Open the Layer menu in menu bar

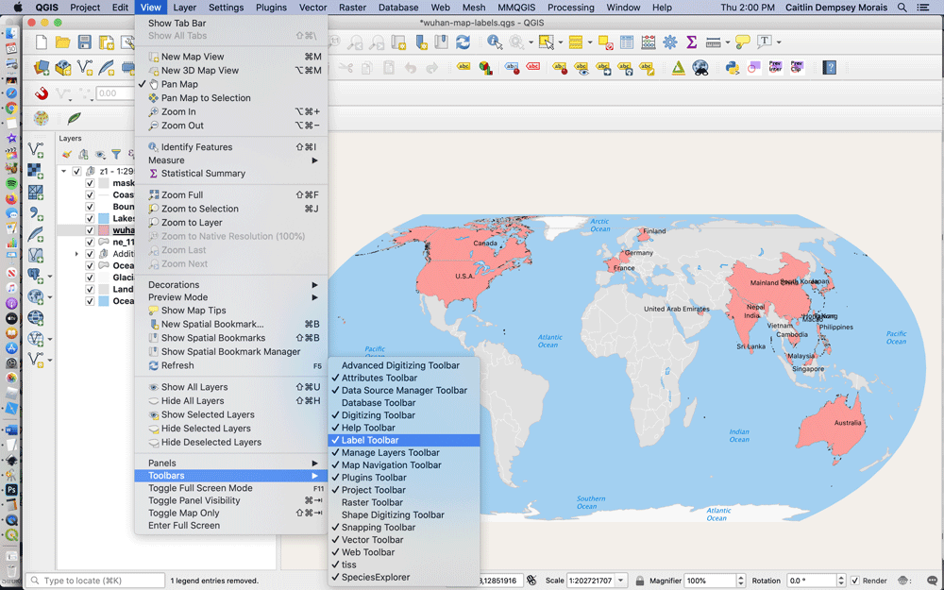[184, 8]
